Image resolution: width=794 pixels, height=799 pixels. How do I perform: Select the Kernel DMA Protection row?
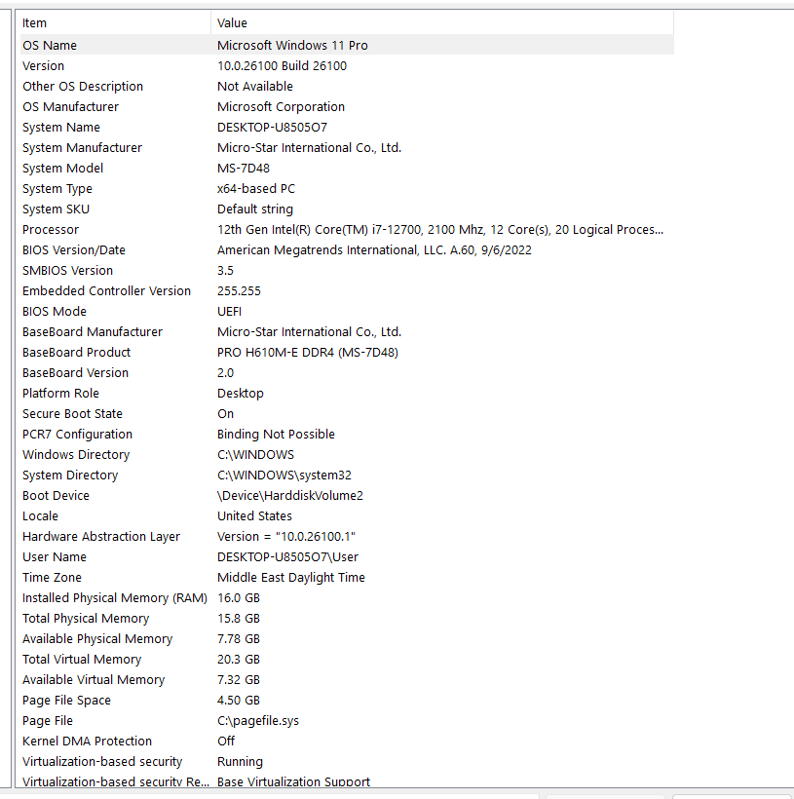point(347,741)
